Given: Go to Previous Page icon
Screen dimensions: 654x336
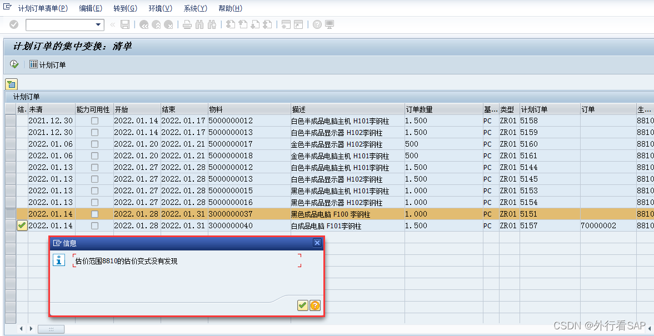Looking at the screenshot, I should [x=243, y=25].
